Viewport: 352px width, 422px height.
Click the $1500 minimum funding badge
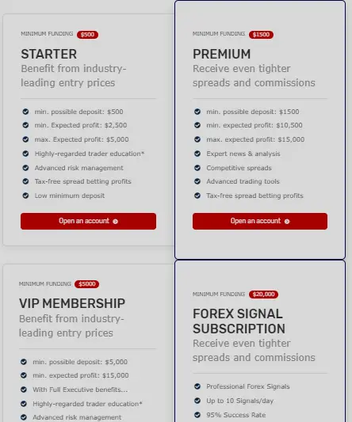tap(261, 35)
